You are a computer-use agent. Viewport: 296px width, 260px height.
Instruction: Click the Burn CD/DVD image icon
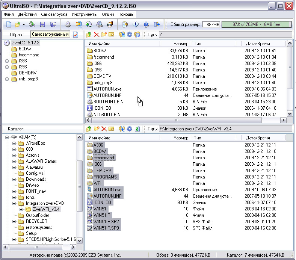(110, 24)
